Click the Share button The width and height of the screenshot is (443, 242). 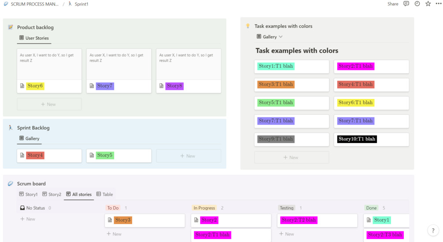click(393, 4)
